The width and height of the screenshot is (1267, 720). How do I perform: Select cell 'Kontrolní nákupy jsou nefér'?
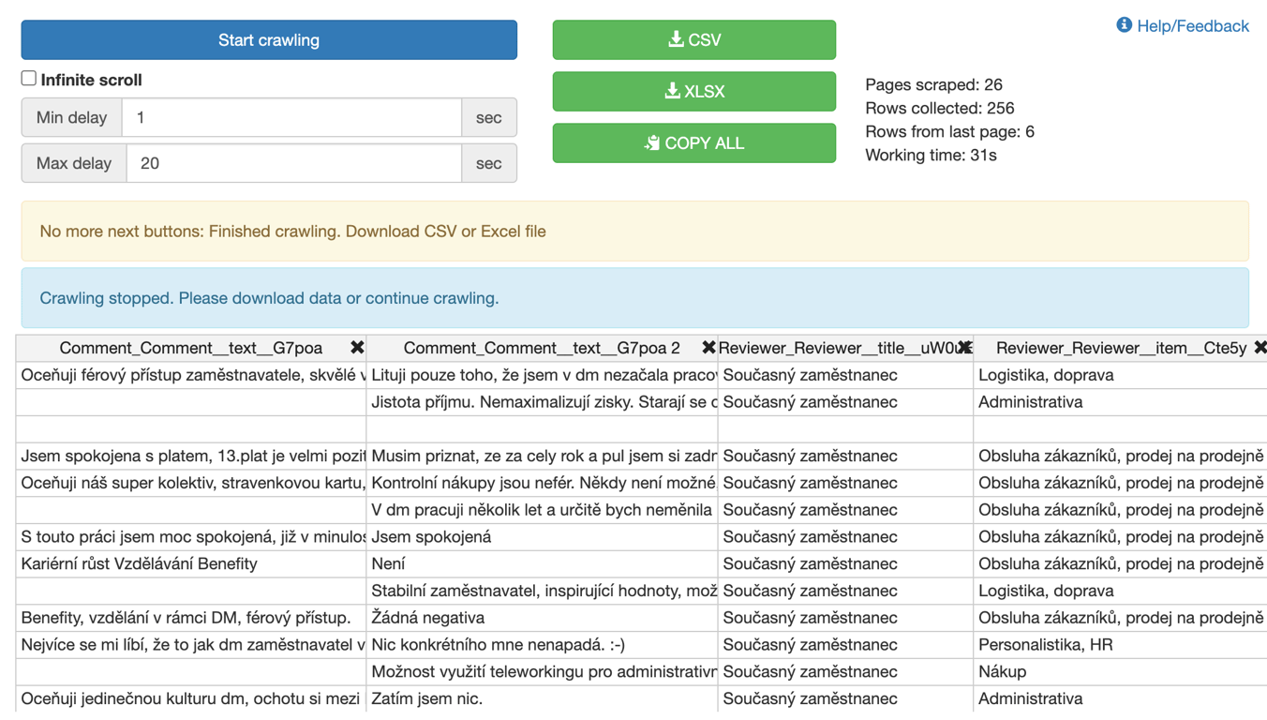pyautogui.click(x=542, y=484)
